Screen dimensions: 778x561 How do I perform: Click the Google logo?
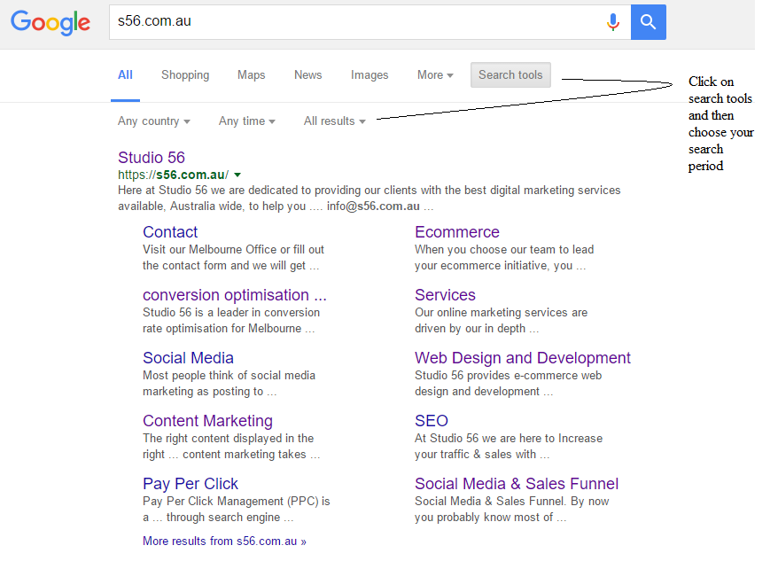pyautogui.click(x=51, y=22)
